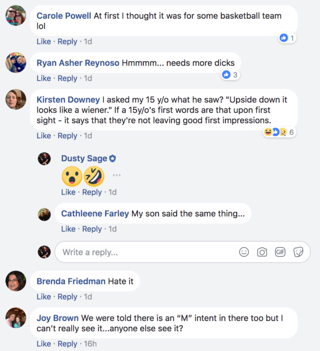The width and height of the screenshot is (320, 351).
Task: Open the sticker picker in reply box
Action: point(298,252)
